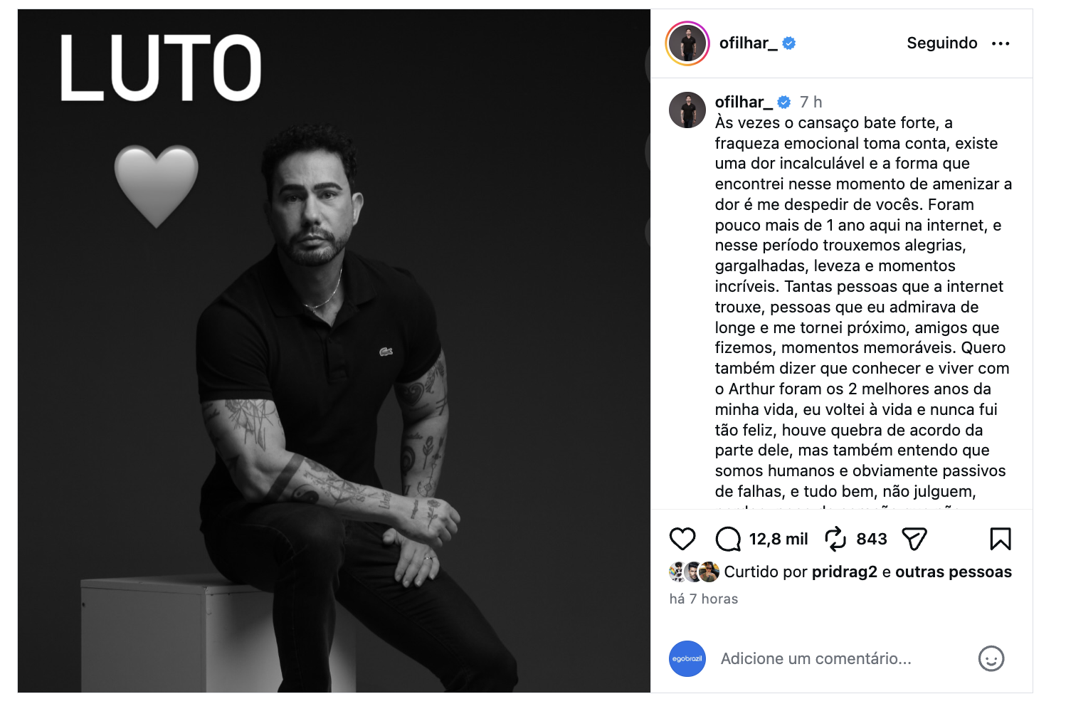The image size is (1066, 726).
Task: Click the egobrazil commenter avatar
Action: pyautogui.click(x=687, y=658)
